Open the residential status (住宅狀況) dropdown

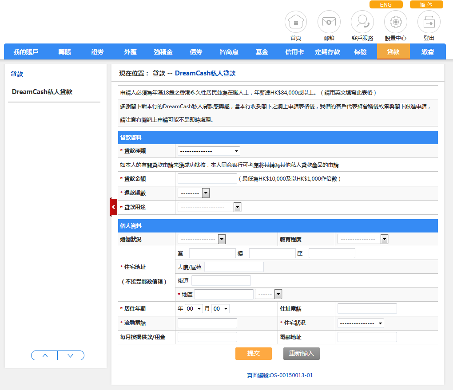point(361,323)
